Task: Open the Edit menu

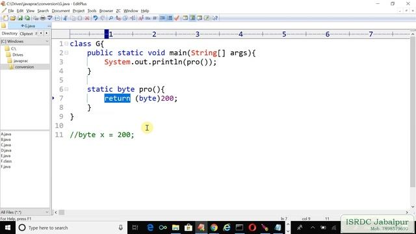Action: pos(20,11)
